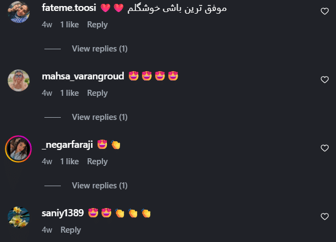Reply to _negarfaraji's comment
Image resolution: width=336 pixels, height=242 pixels.
coord(97,162)
